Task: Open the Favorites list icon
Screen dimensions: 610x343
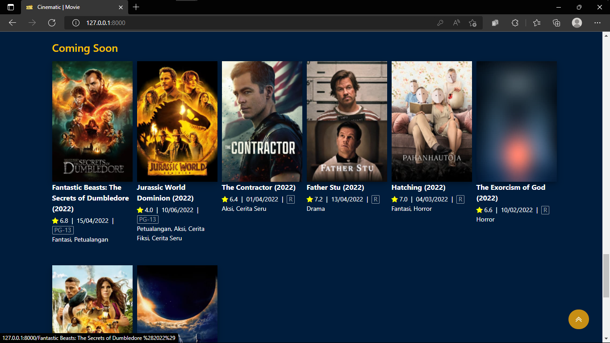Action: click(537, 23)
